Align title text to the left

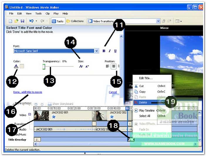point(107,66)
